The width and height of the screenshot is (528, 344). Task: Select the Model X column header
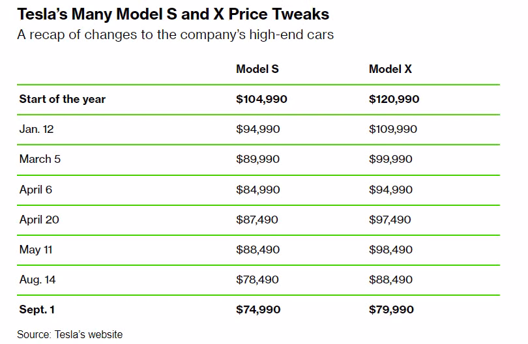(x=390, y=69)
